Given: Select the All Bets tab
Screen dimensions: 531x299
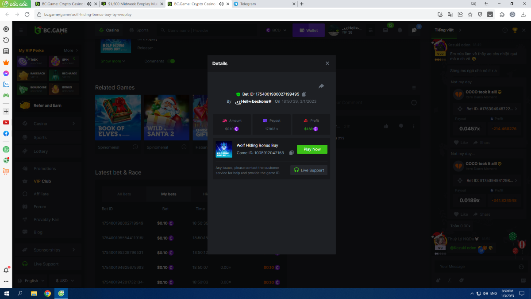Looking at the screenshot, I should point(124,194).
